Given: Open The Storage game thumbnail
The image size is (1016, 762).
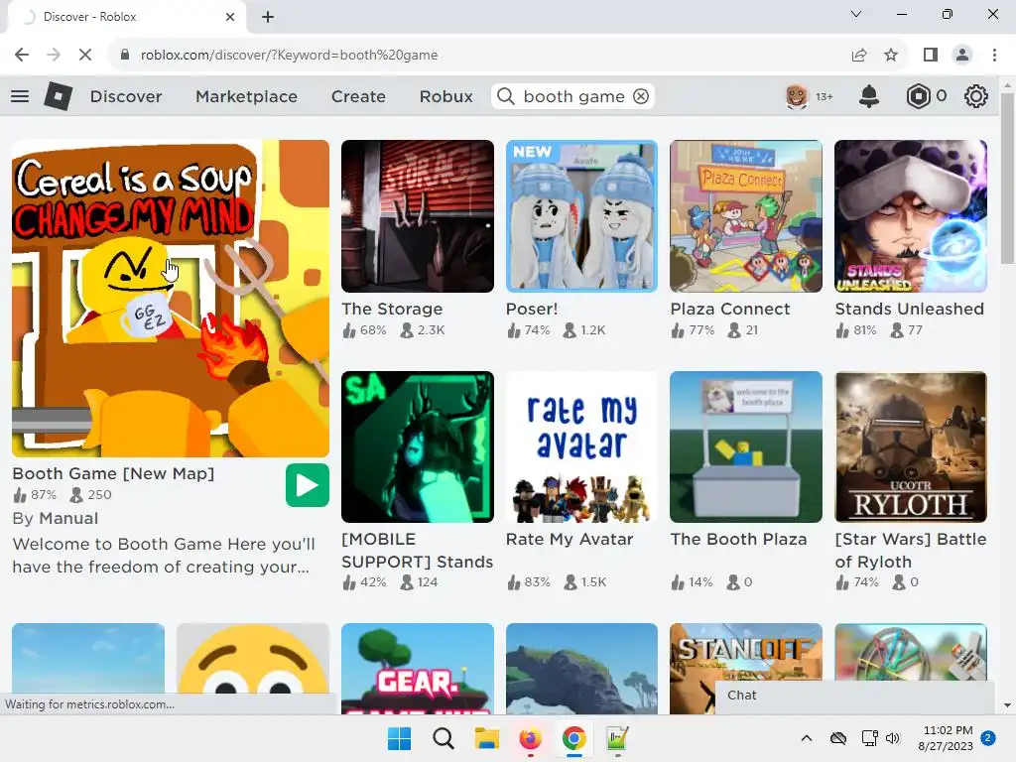Looking at the screenshot, I should click(418, 215).
